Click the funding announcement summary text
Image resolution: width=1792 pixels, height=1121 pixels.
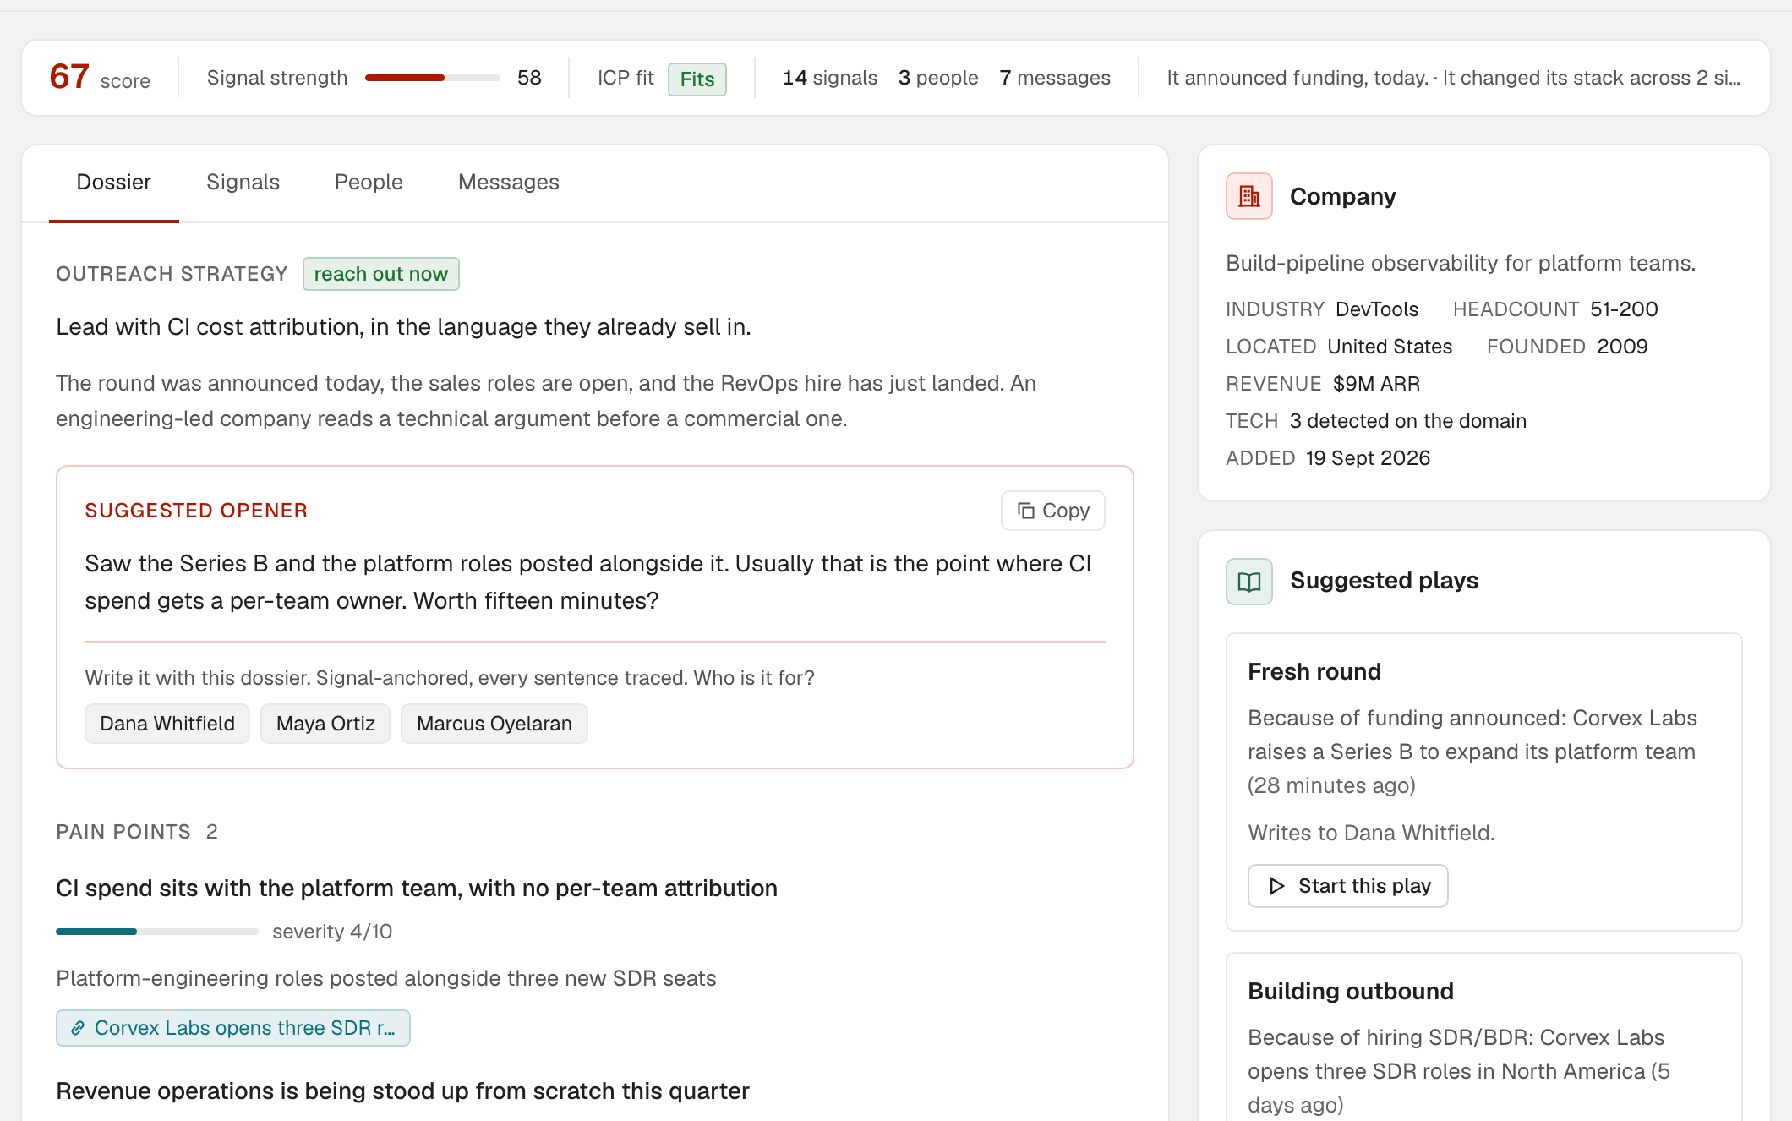1453,78
